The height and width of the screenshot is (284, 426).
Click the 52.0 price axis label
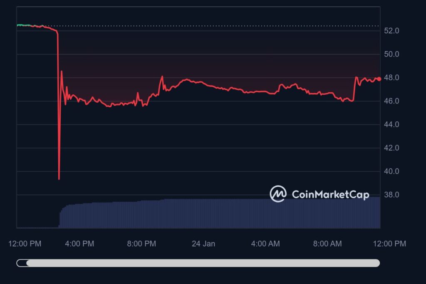point(391,31)
